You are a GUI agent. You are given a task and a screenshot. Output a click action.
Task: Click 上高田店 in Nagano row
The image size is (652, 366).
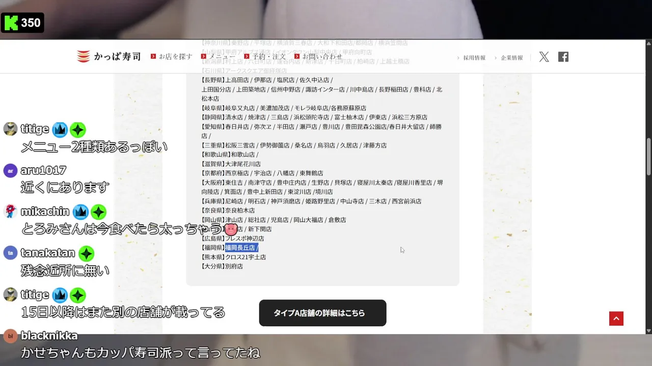click(x=237, y=80)
